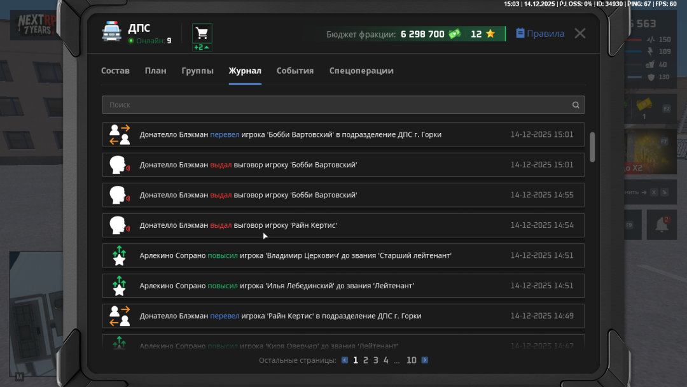The image size is (687, 387).
Task: Click previous page arrow in pagination
Action: click(x=345, y=360)
